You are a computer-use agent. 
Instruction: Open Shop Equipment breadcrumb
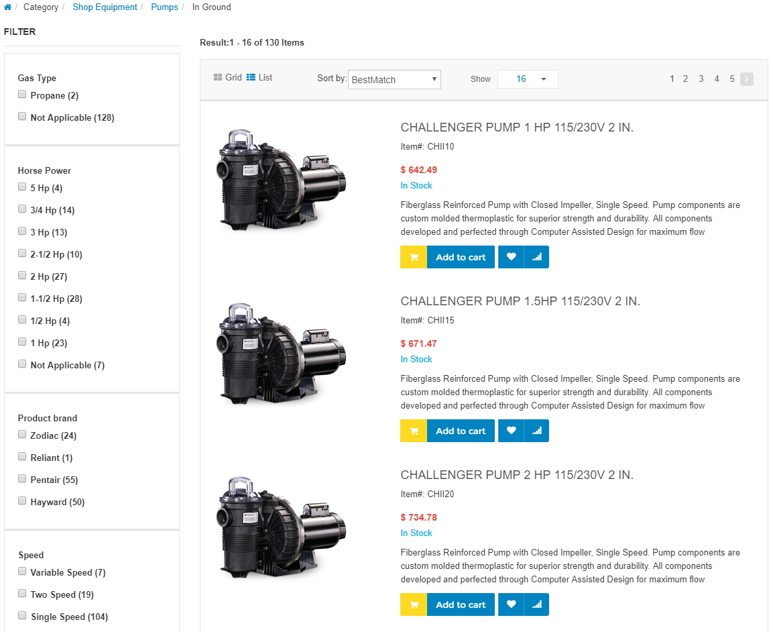click(x=105, y=7)
